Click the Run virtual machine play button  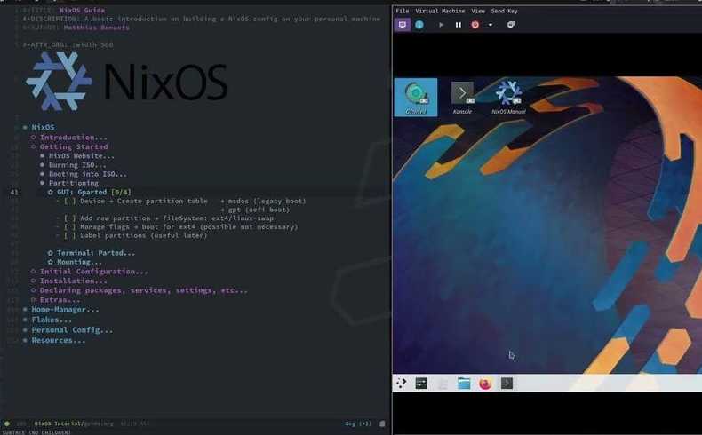441,25
